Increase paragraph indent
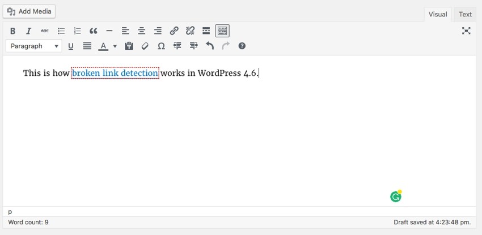 194,46
